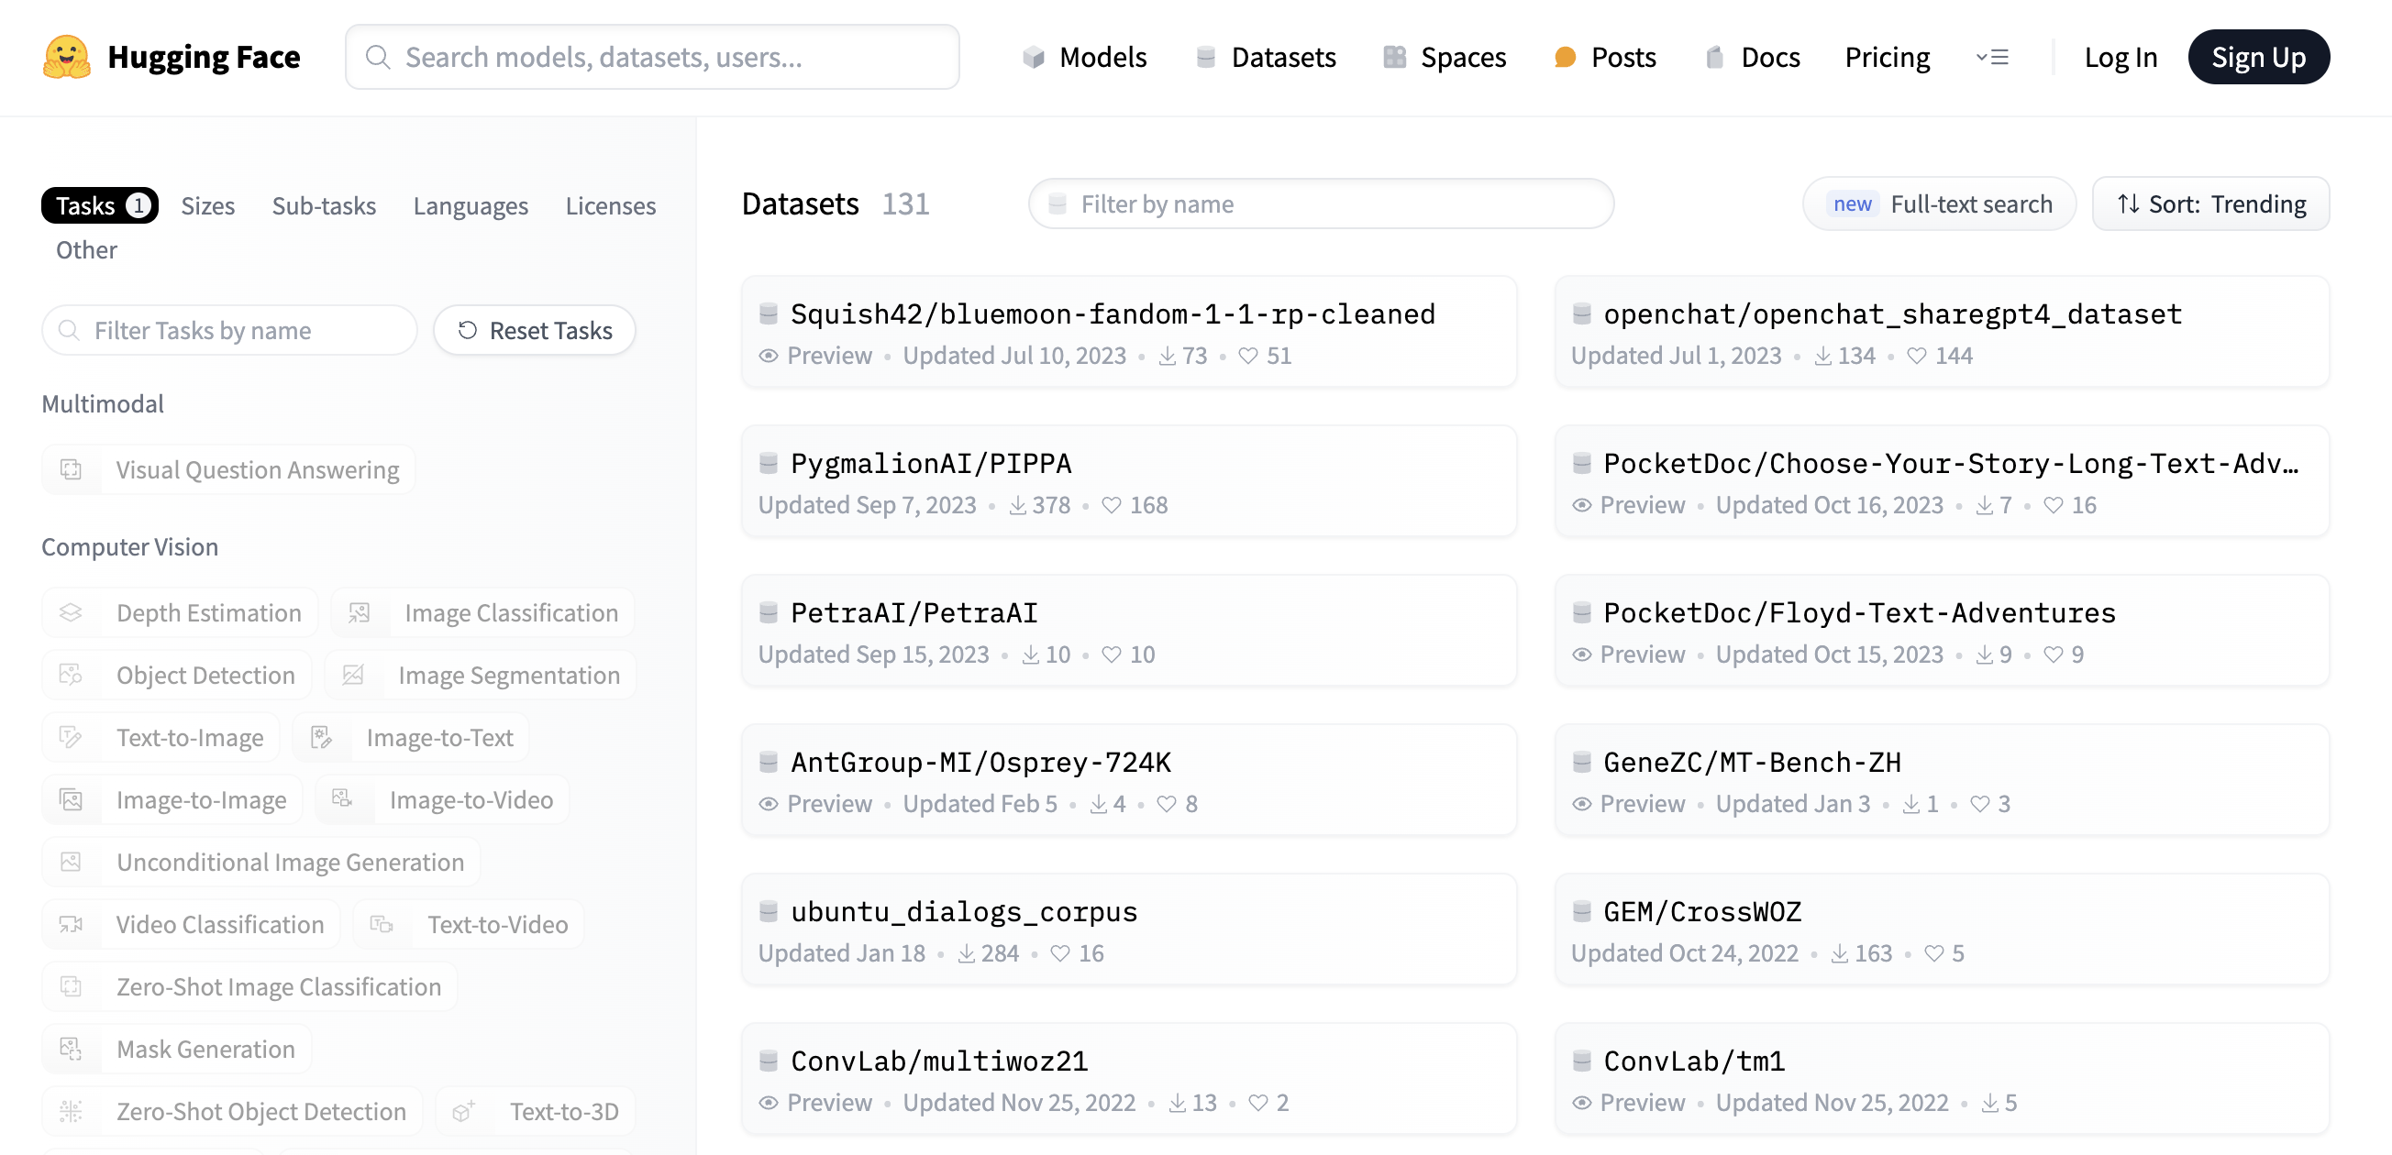Switch to the Sizes tab
The image size is (2392, 1155).
coord(207,205)
